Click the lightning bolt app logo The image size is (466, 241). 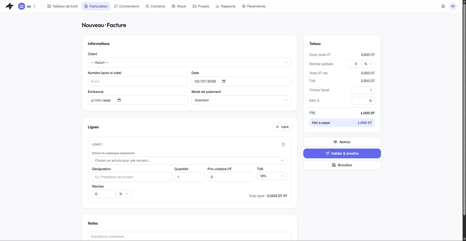point(10,6)
